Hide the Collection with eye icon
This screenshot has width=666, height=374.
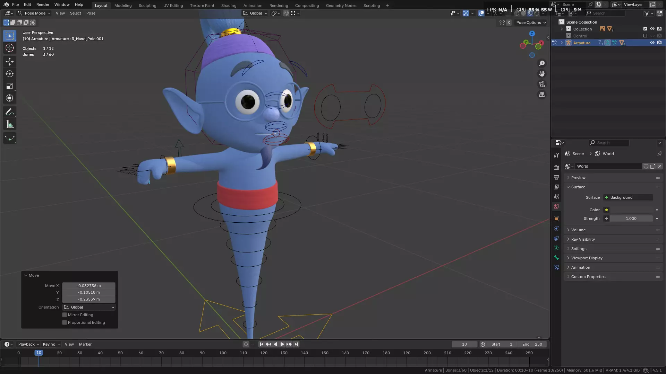(x=652, y=29)
